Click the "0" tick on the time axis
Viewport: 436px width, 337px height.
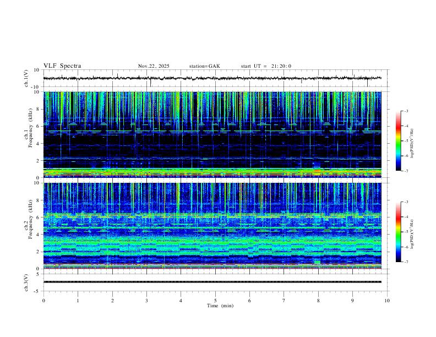click(x=43, y=301)
